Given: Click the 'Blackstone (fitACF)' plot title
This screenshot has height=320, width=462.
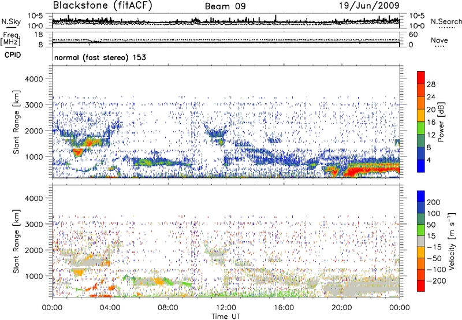Looking at the screenshot, I should click(x=103, y=5).
